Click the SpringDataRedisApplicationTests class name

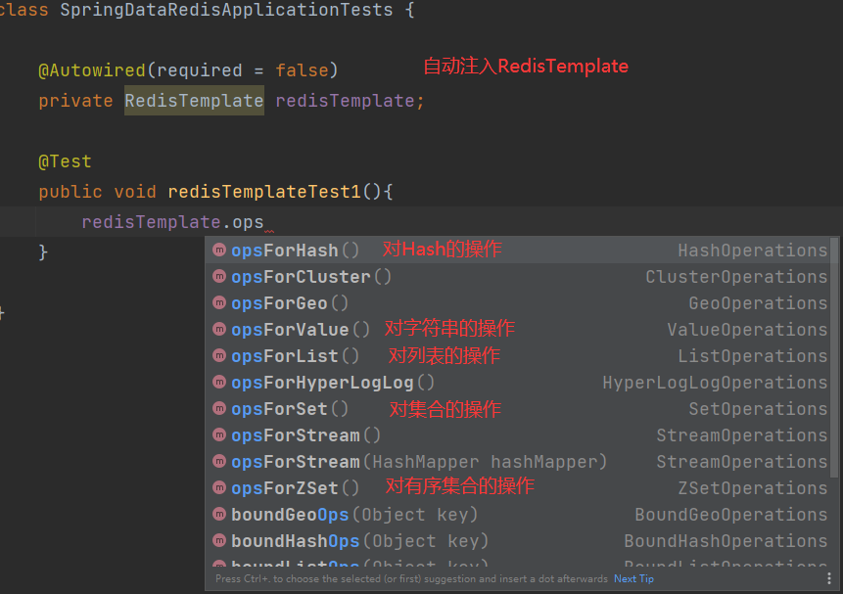[226, 10]
